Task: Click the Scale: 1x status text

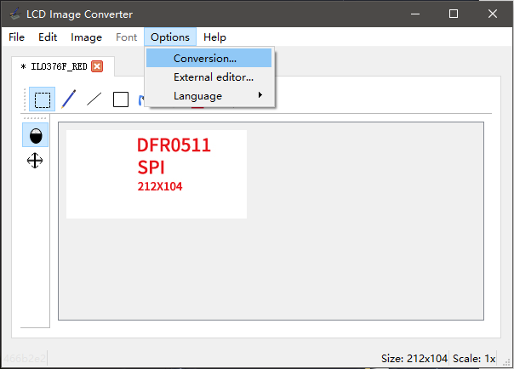Action: pyautogui.click(x=474, y=359)
